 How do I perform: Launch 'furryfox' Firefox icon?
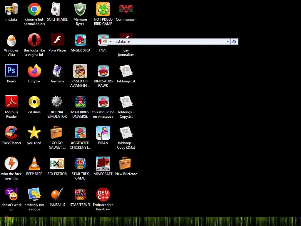coord(34,71)
